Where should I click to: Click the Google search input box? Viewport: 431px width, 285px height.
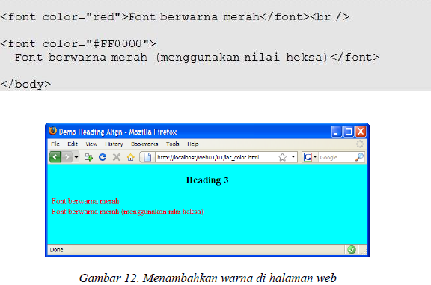point(337,157)
